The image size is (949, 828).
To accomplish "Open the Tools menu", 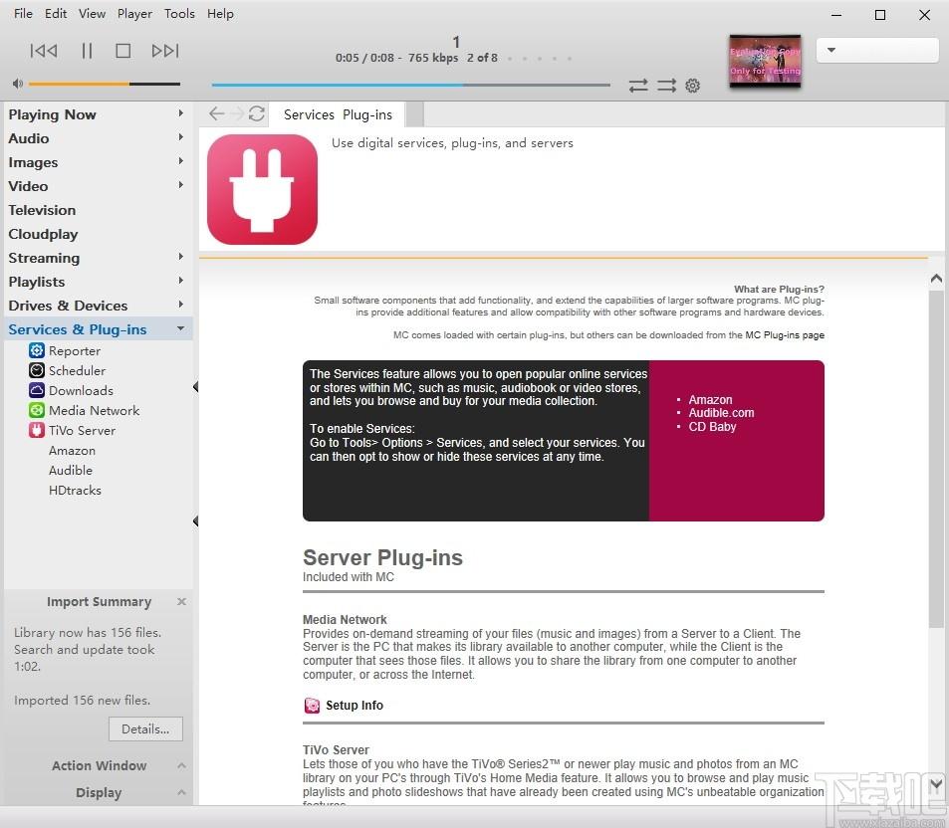I will [x=179, y=13].
